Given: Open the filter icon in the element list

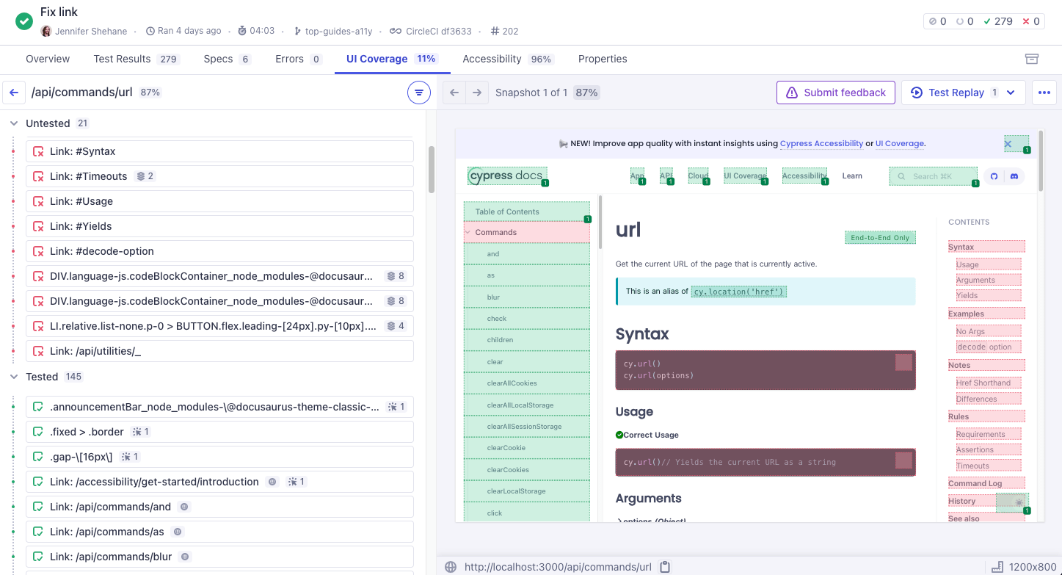Looking at the screenshot, I should [418, 93].
